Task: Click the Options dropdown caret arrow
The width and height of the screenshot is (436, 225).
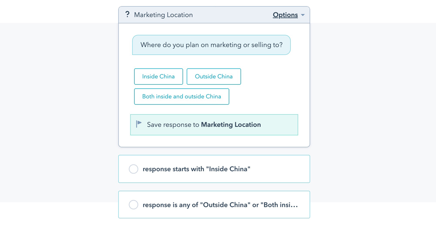Action: 303,15
